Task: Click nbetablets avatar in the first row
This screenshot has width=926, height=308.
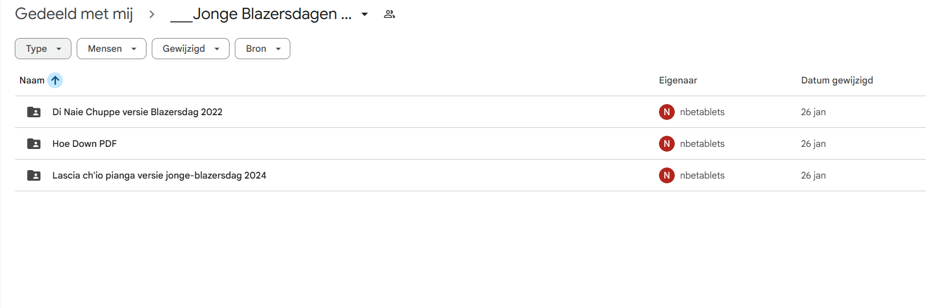Action: pyautogui.click(x=666, y=112)
